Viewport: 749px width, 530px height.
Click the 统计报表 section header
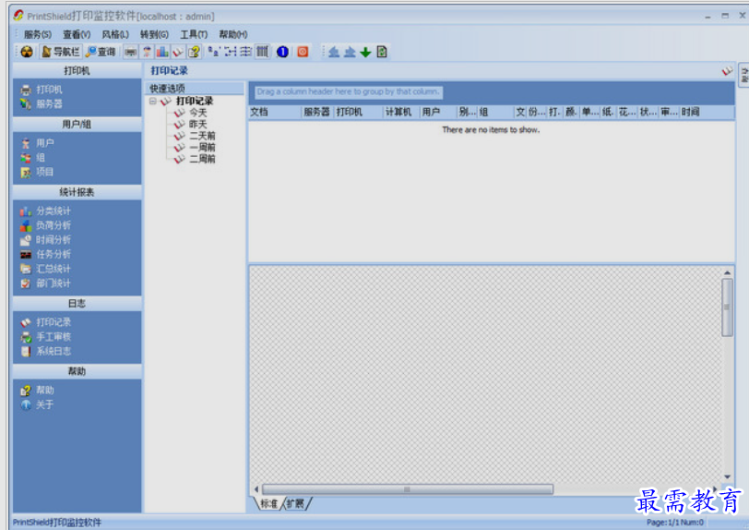pos(77,192)
